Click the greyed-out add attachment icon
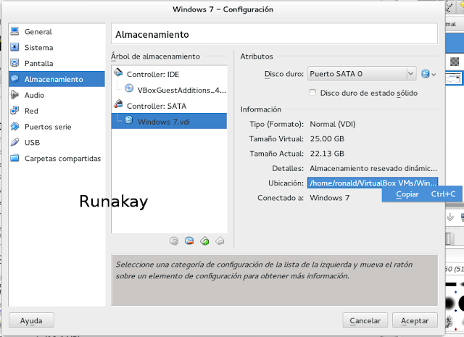The image size is (464, 337). coord(174,241)
